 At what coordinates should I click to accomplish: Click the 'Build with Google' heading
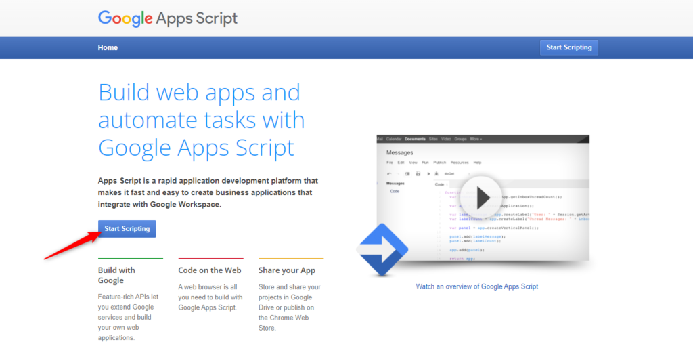(116, 275)
